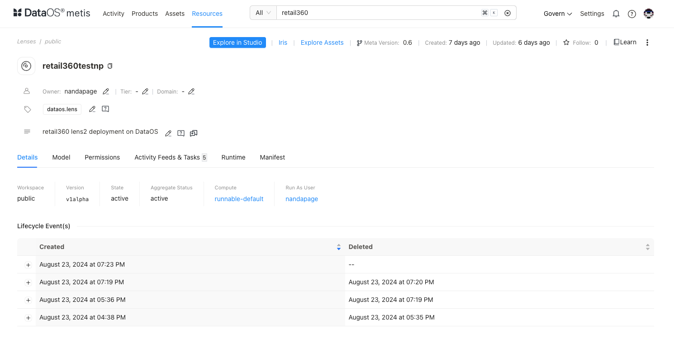
Task: Switch to the Details tab
Action: tap(28, 157)
